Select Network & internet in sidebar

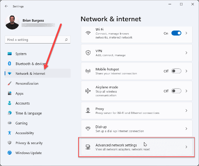(x=37, y=73)
